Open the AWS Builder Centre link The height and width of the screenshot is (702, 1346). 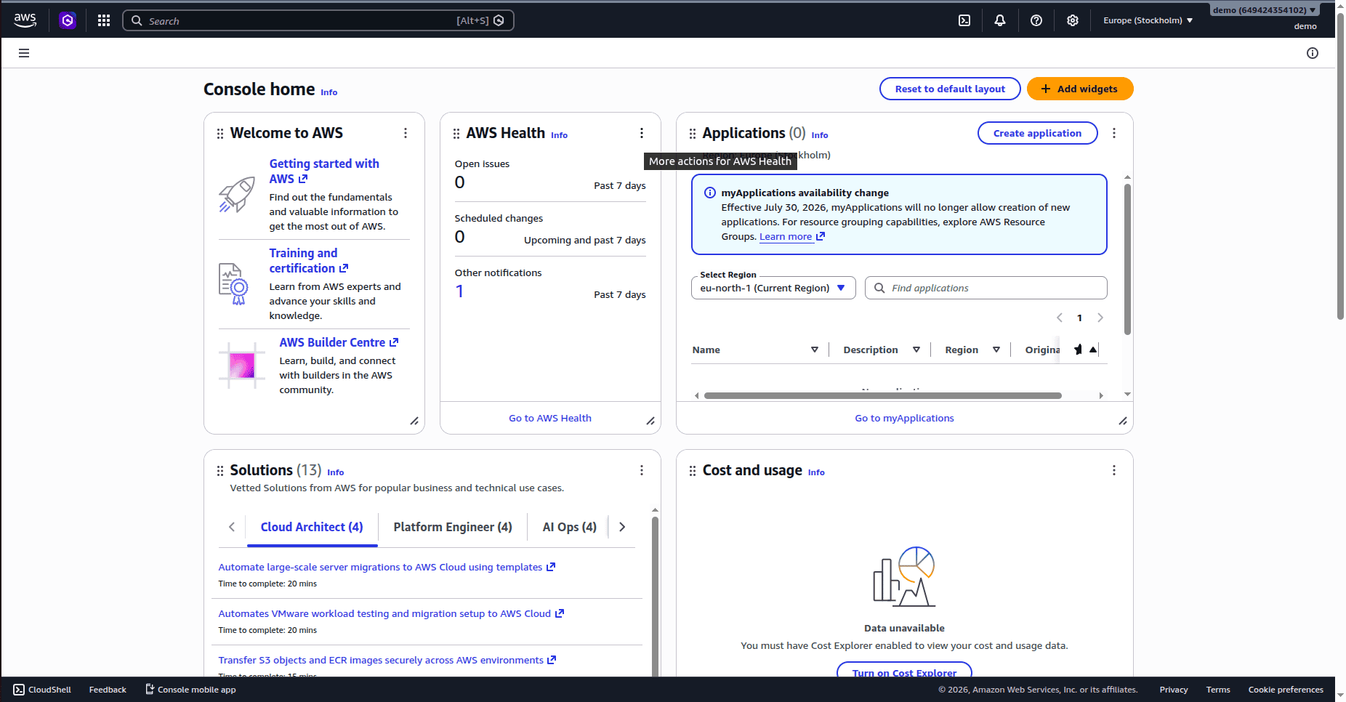point(339,342)
